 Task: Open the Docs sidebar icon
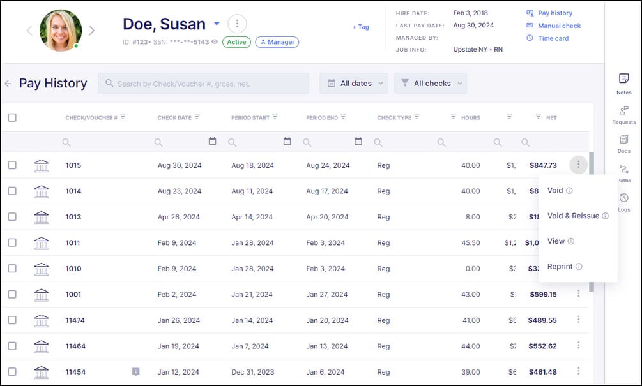pos(623,143)
